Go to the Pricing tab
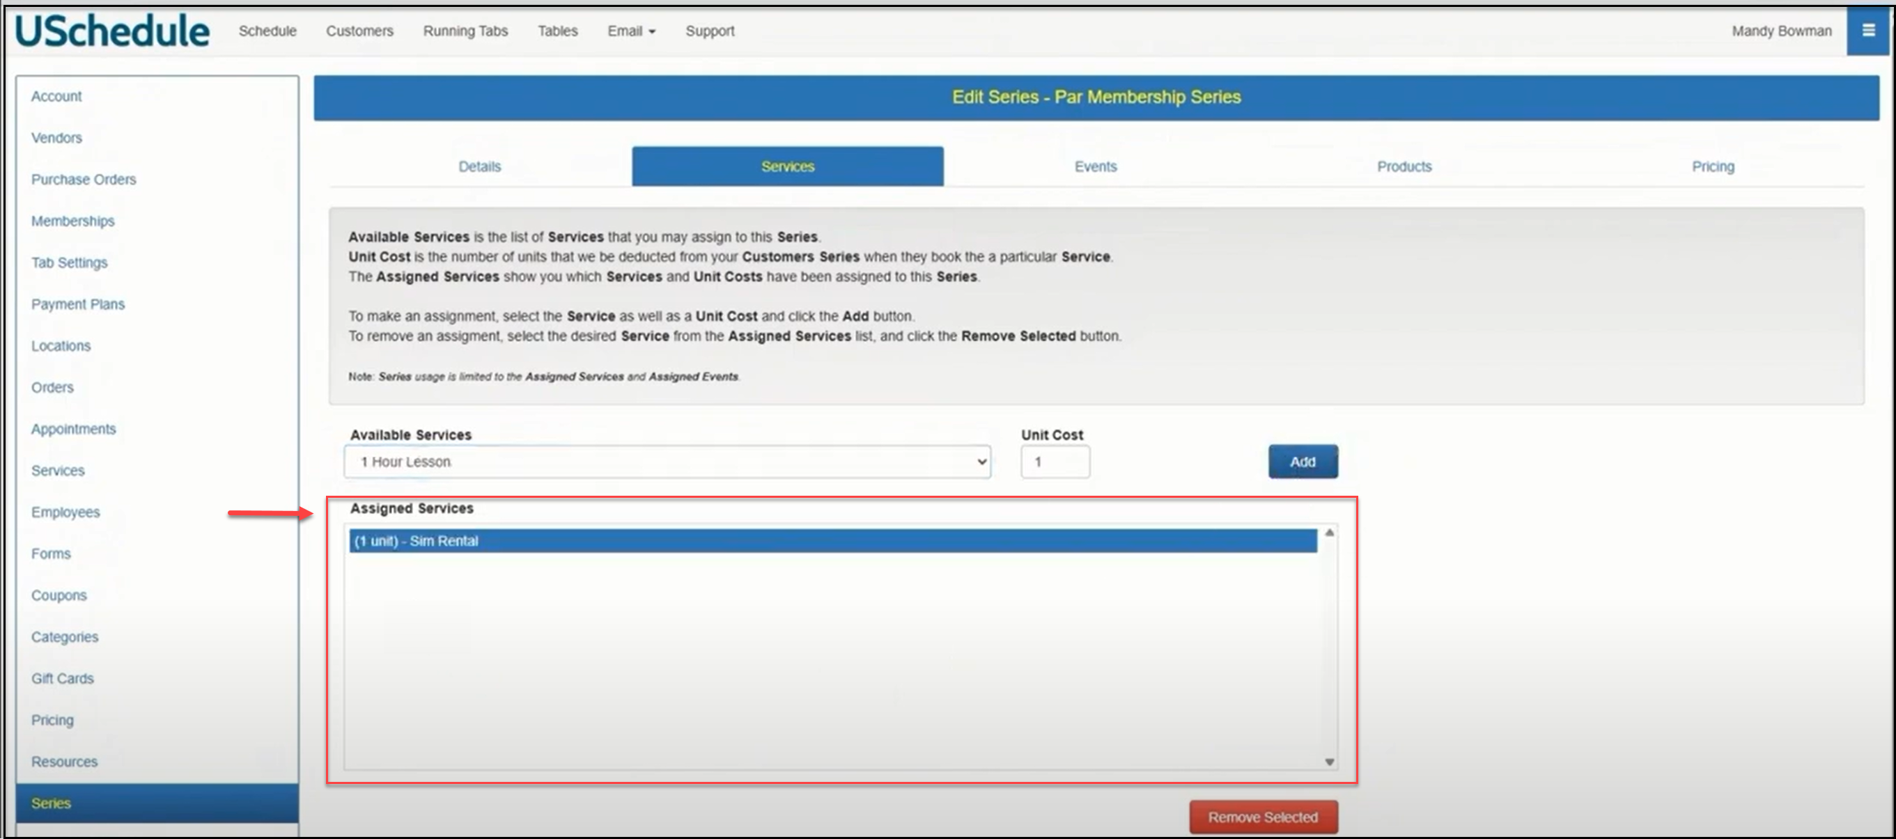Image resolution: width=1896 pixels, height=839 pixels. (1712, 166)
